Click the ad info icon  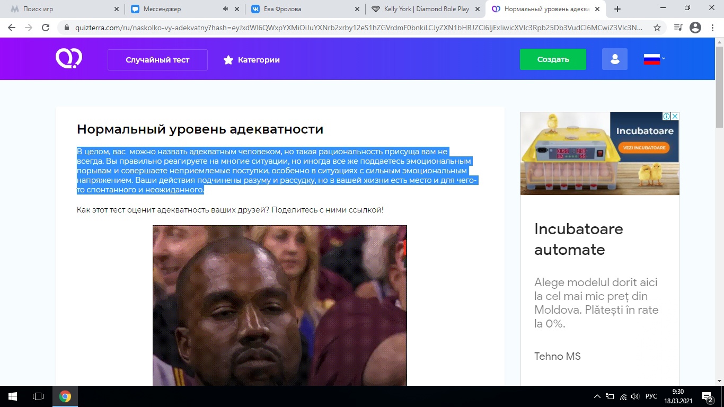click(667, 116)
